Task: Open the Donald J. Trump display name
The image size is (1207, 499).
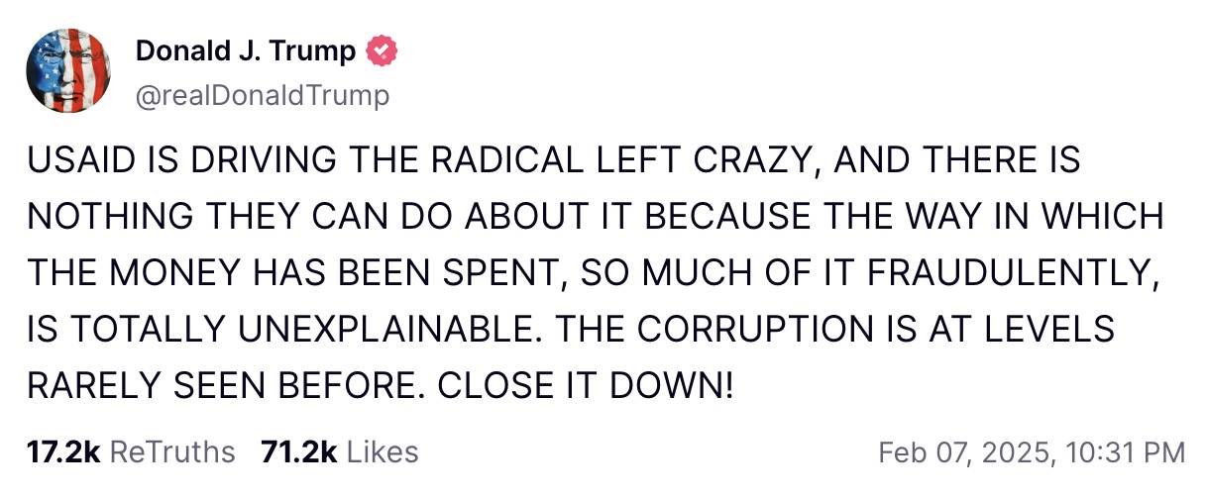Action: pos(245,50)
